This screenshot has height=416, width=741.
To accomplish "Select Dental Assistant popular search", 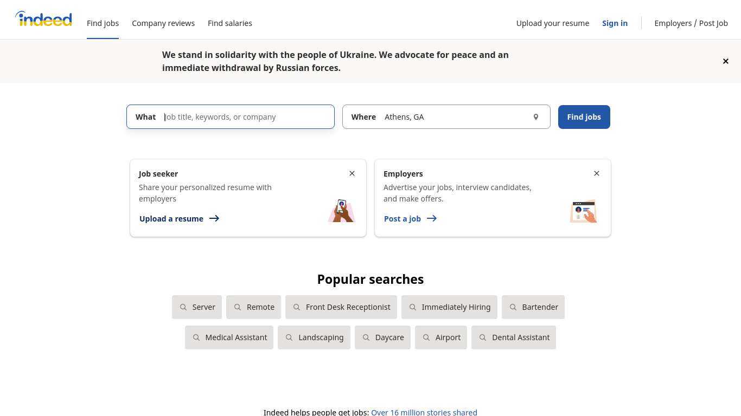I will 514,337.
